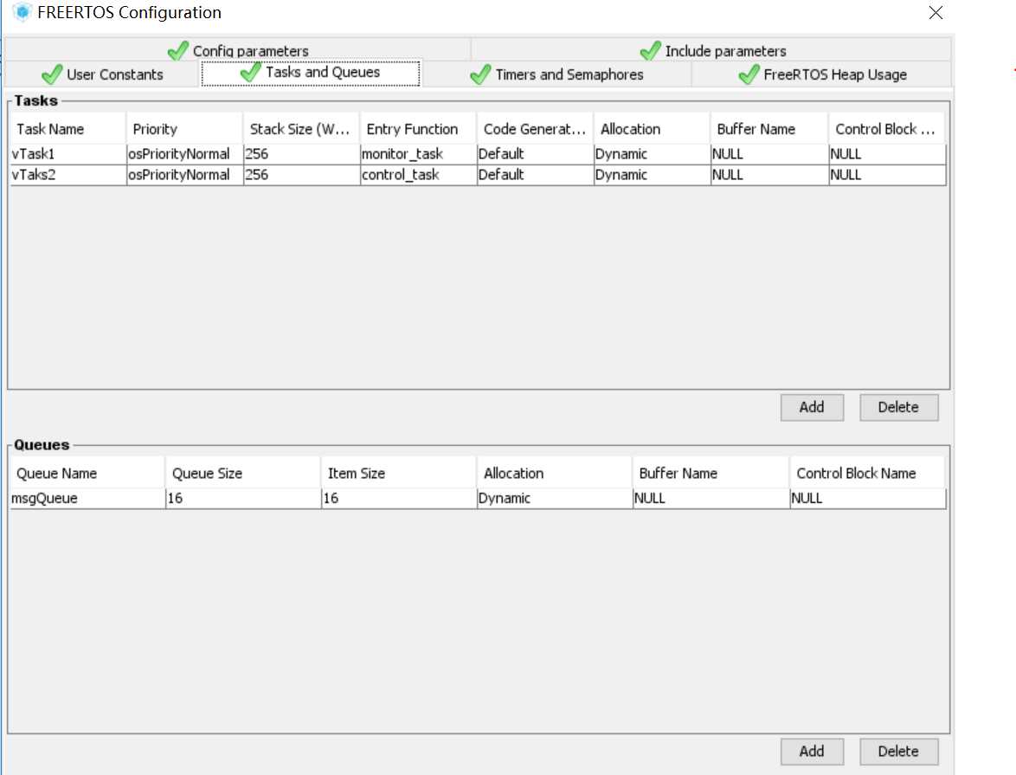This screenshot has height=775, width=1016.
Task: Click vTask1's Dynamic allocation cell
Action: pos(652,154)
